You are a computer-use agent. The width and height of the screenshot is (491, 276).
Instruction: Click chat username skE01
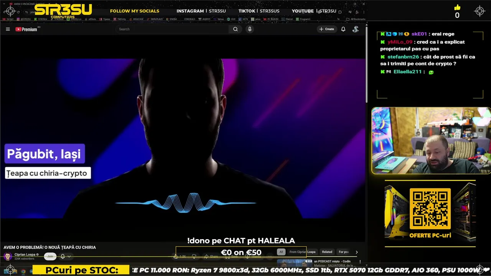[x=419, y=34]
